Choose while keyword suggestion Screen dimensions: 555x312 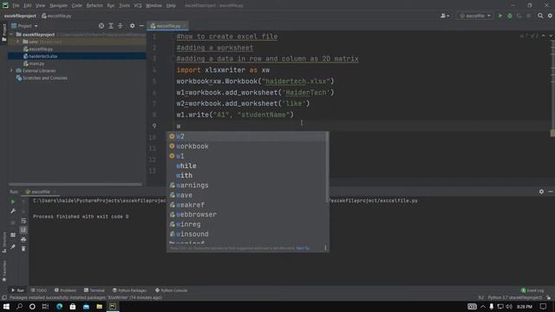(x=247, y=166)
